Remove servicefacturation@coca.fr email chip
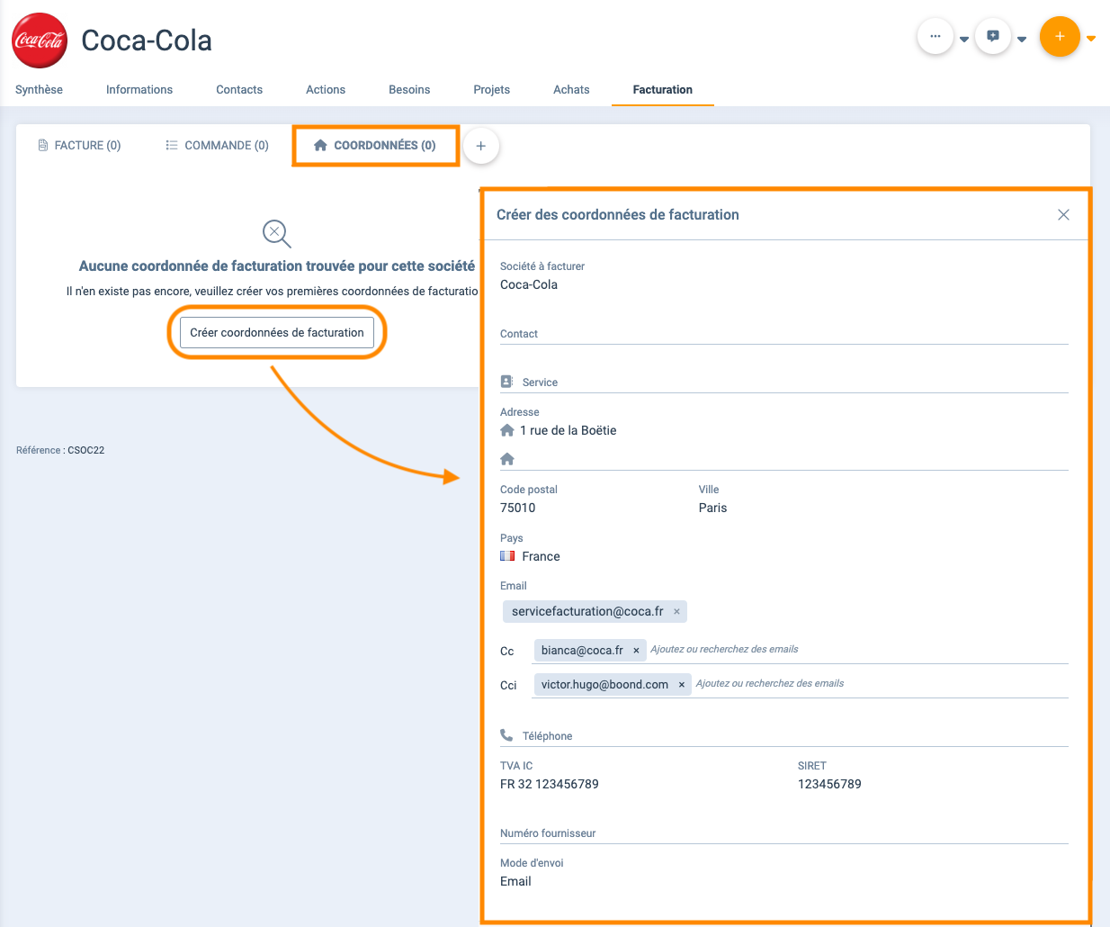The width and height of the screenshot is (1110, 927). point(676,612)
